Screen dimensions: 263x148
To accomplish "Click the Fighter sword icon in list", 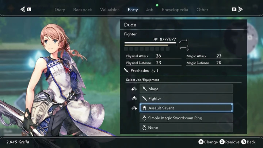I will click(144, 98).
